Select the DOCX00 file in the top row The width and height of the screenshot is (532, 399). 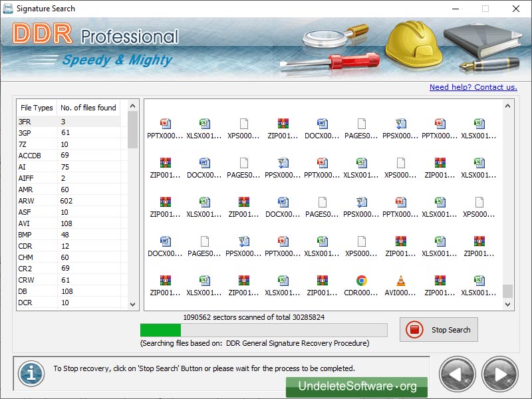(322, 129)
